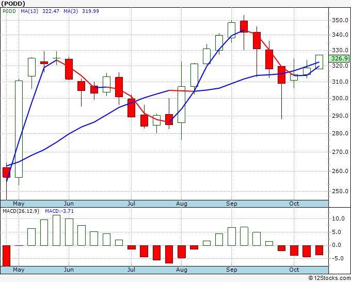The width and height of the screenshot is (351, 282).
Task: Click the 330.0 price axis label
Action: point(340,50)
